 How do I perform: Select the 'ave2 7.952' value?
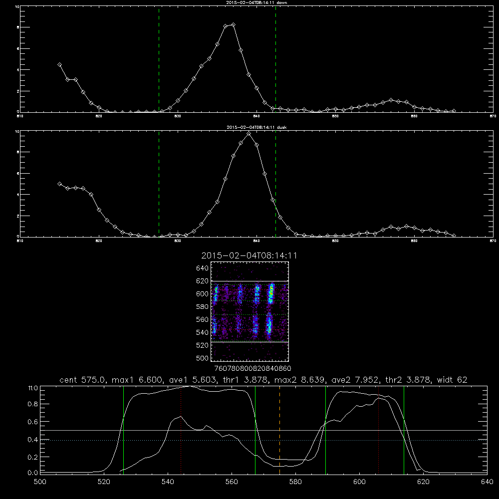(x=355, y=380)
